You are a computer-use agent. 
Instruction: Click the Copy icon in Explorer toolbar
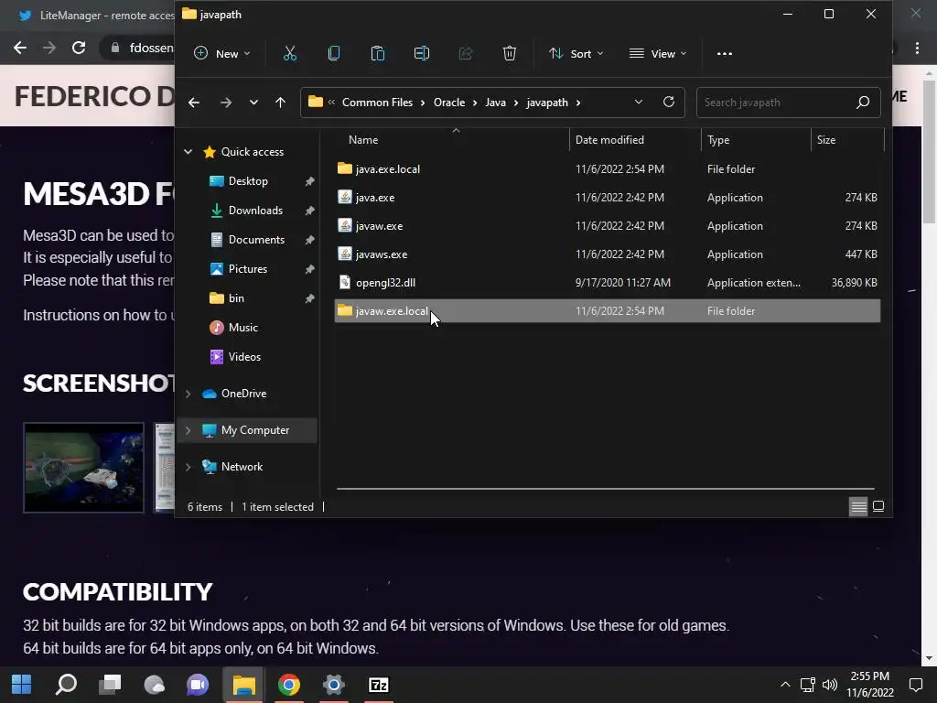tap(334, 54)
